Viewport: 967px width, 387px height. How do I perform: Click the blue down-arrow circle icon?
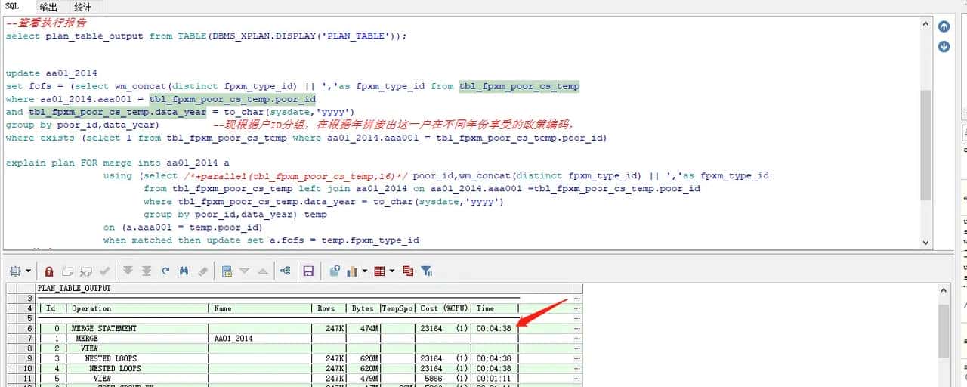coord(944,47)
